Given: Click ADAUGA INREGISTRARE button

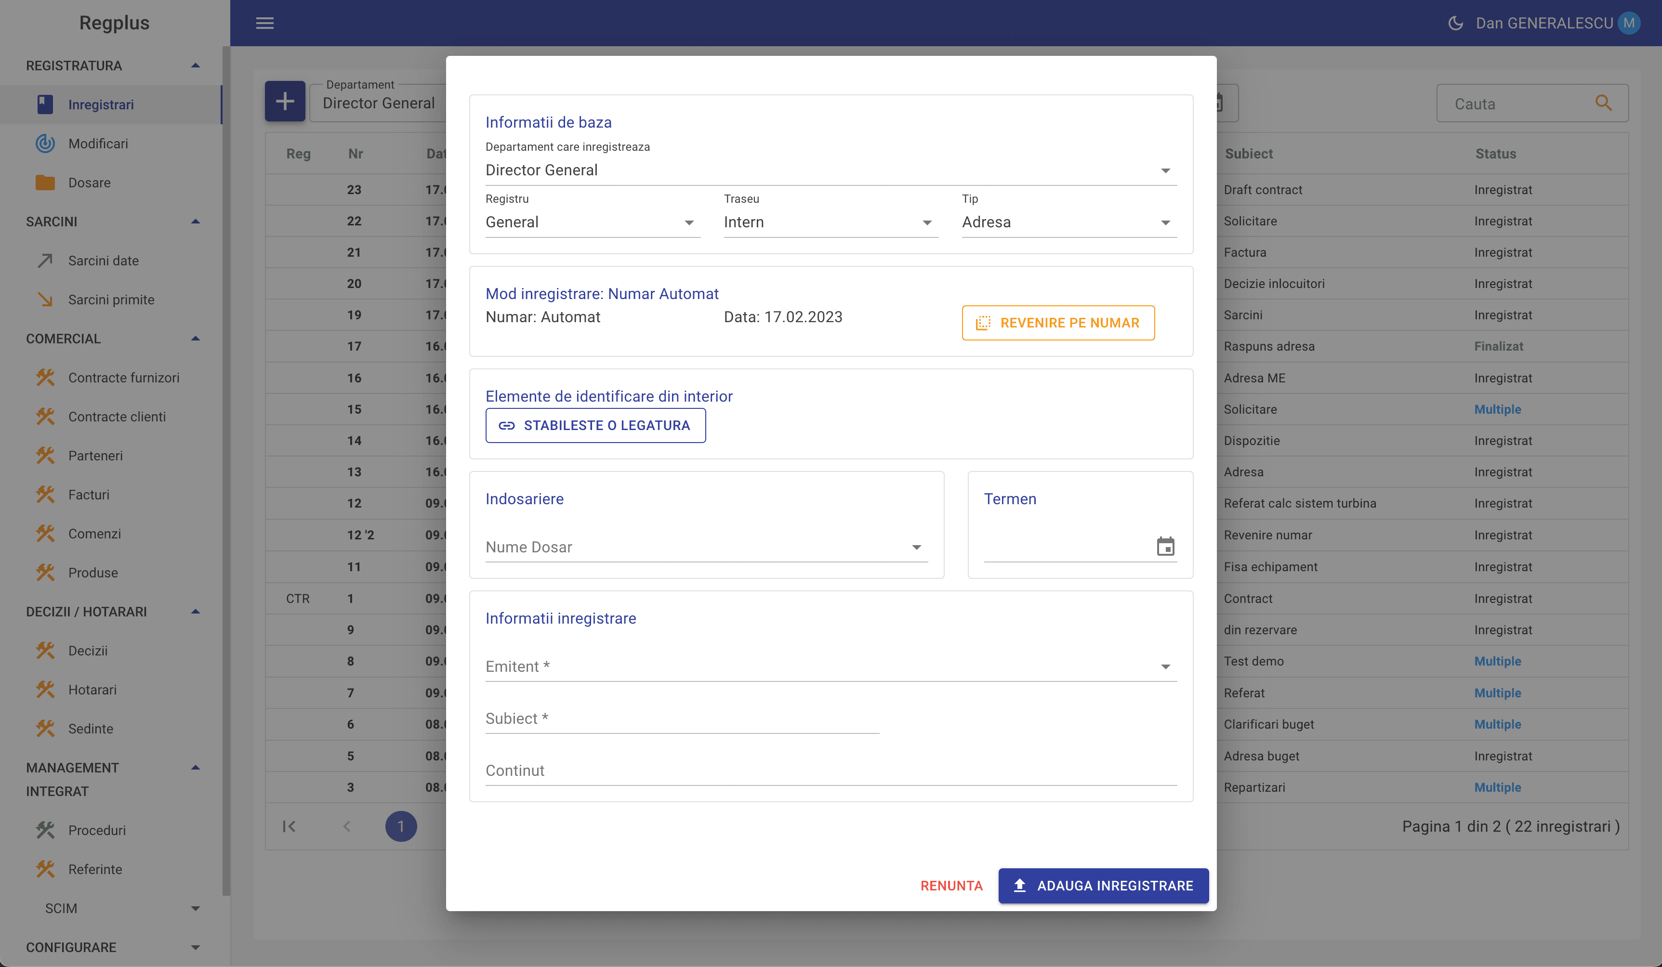Looking at the screenshot, I should click(x=1103, y=885).
